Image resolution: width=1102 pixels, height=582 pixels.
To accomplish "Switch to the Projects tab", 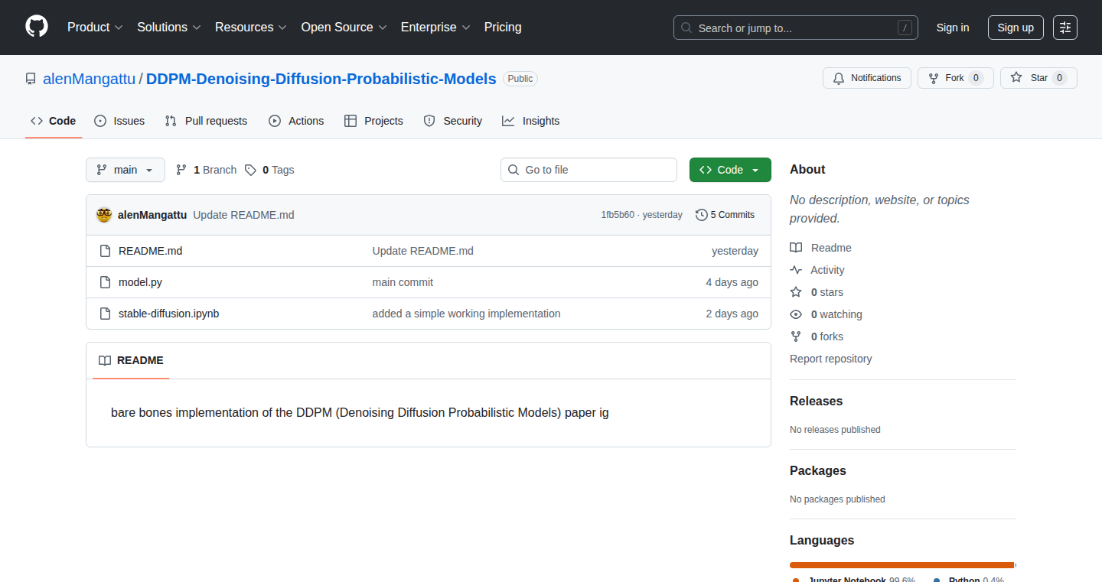I will click(x=373, y=121).
